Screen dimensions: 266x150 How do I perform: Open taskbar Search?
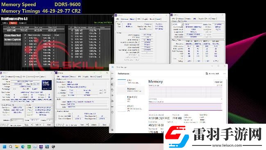(x=11, y=147)
